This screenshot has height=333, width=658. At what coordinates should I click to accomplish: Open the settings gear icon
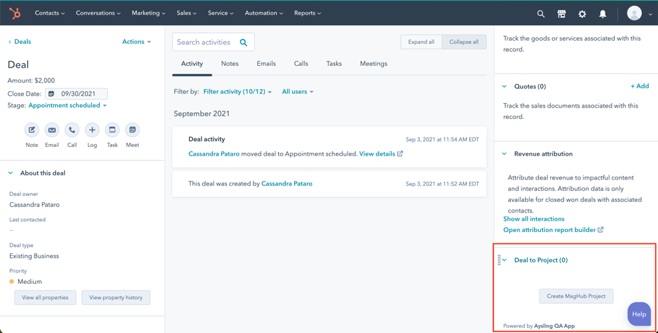(x=582, y=13)
